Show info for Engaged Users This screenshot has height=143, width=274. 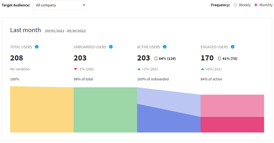[x=233, y=47]
